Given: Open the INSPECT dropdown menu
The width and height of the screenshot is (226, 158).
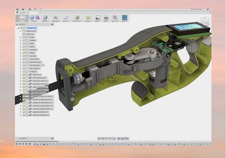Looking at the screenshot, I should tap(89, 21).
